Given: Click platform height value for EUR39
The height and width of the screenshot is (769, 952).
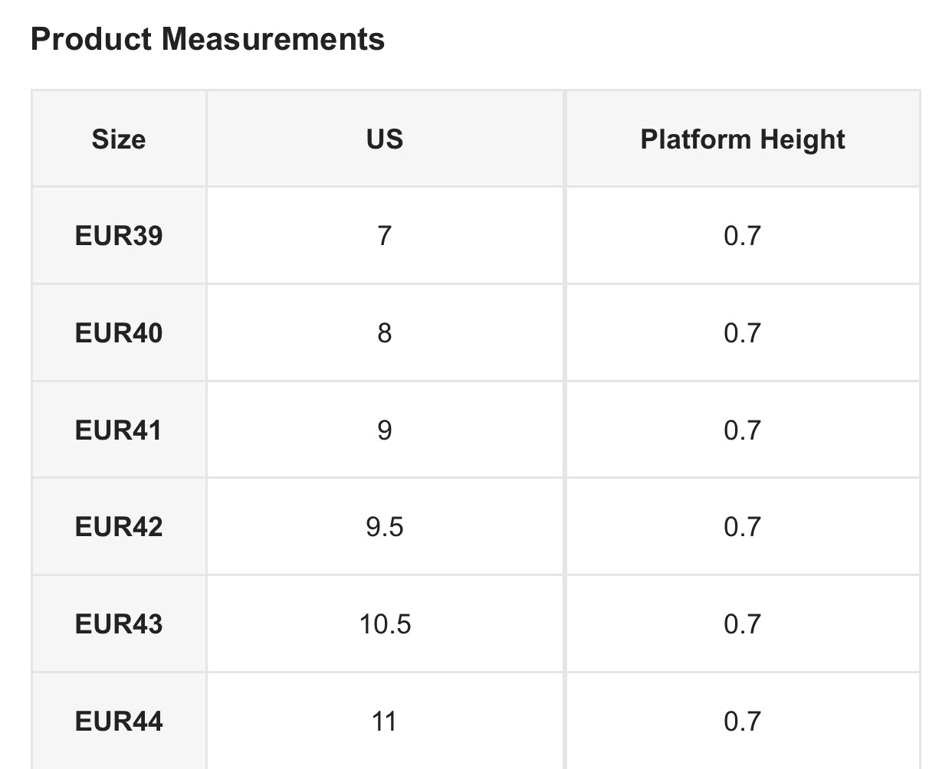Looking at the screenshot, I should [x=742, y=236].
